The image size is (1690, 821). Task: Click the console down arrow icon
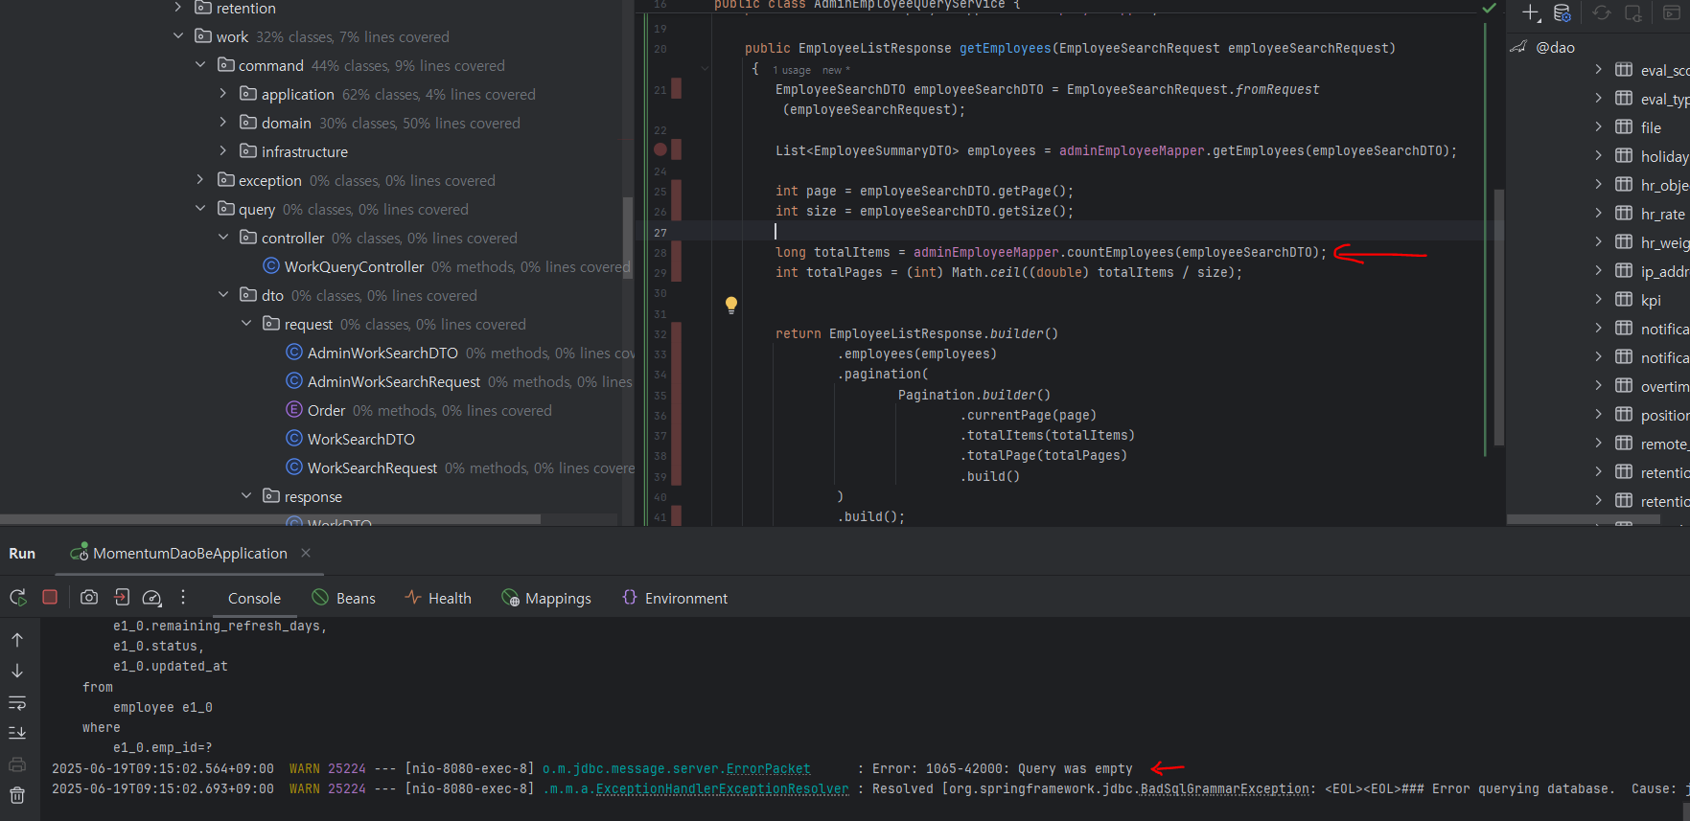pos(17,671)
